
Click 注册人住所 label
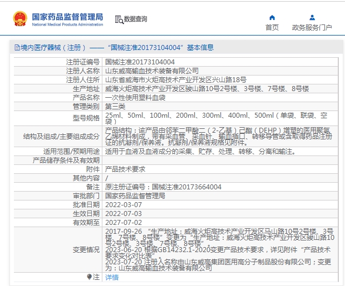(83, 79)
